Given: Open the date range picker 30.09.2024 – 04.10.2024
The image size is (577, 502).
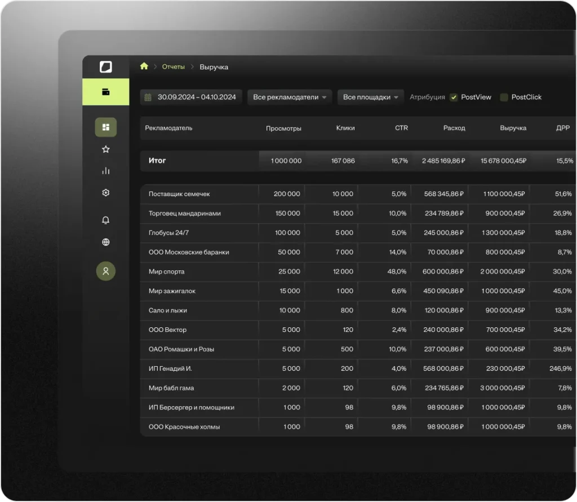Looking at the screenshot, I should click(191, 97).
